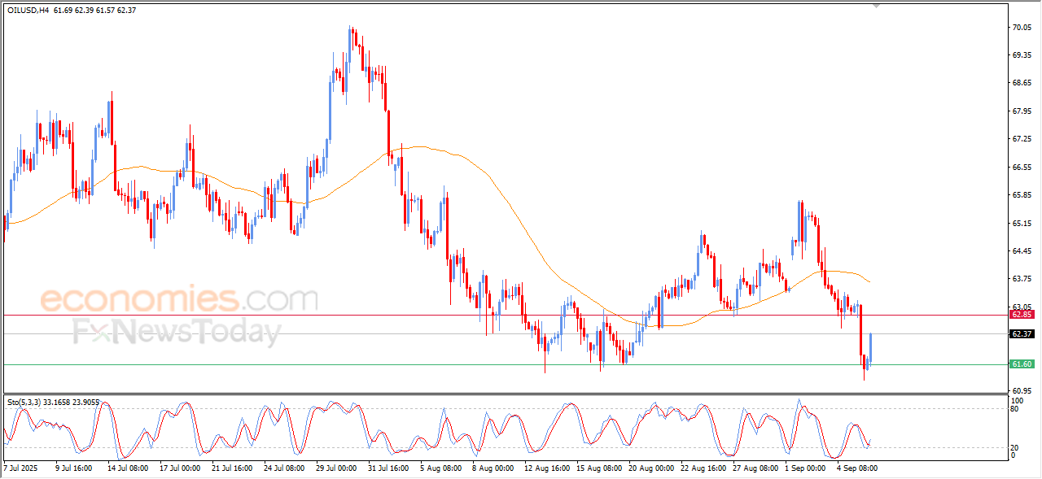Click the red 62.85 price tag

click(1022, 314)
